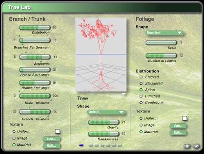Click Branch Thickness maximum value 90
The height and width of the screenshot is (154, 204).
(x=55, y=112)
